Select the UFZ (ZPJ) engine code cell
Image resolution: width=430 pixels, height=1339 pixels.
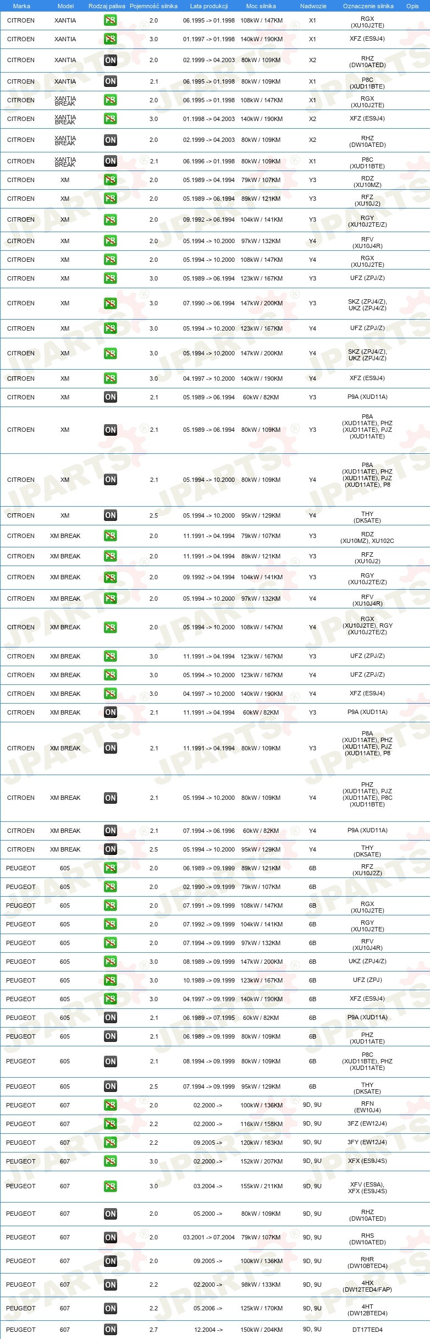click(367, 980)
